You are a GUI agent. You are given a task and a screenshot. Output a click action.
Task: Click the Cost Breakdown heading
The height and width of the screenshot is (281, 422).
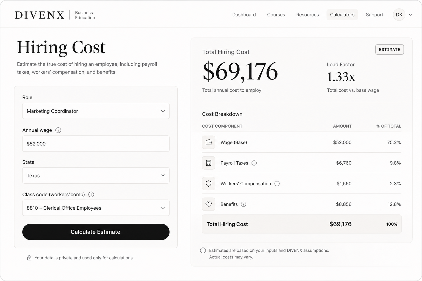pyautogui.click(x=222, y=114)
